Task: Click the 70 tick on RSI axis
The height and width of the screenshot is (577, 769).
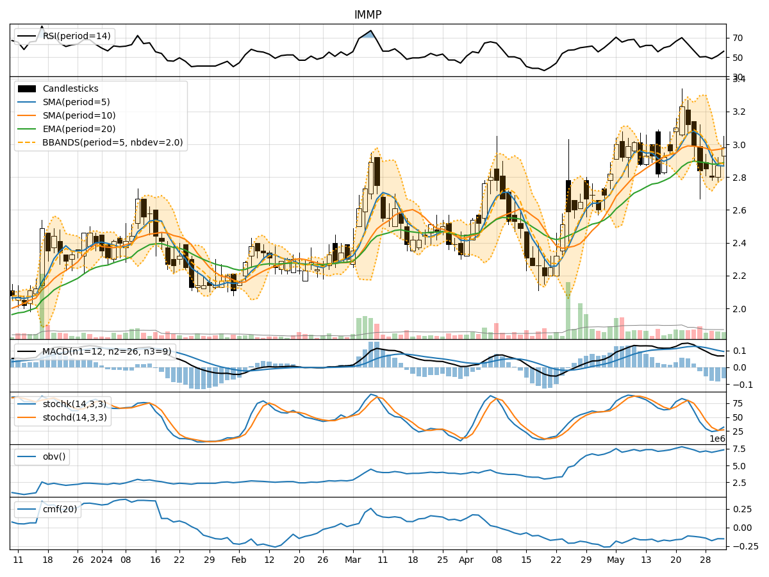Action: (x=738, y=38)
